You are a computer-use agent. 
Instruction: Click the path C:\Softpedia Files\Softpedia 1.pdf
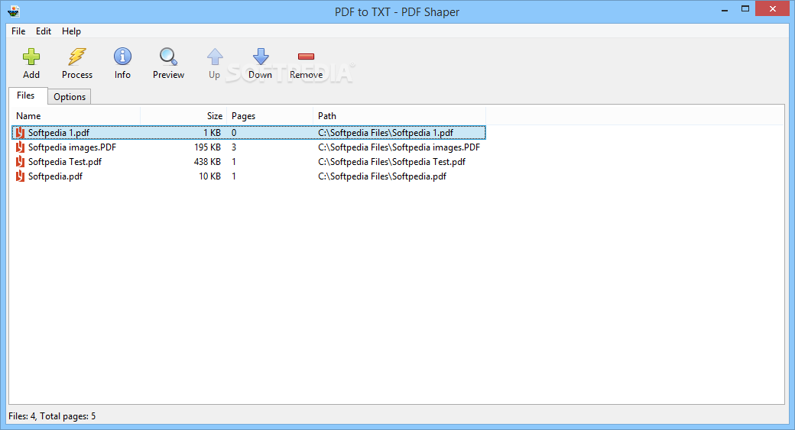(386, 133)
